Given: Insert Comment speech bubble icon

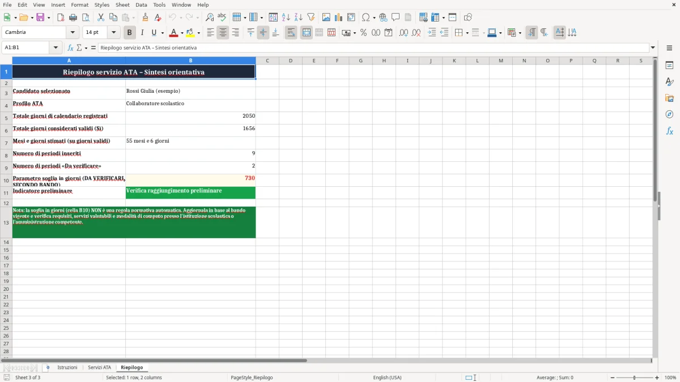Looking at the screenshot, I should [396, 18].
